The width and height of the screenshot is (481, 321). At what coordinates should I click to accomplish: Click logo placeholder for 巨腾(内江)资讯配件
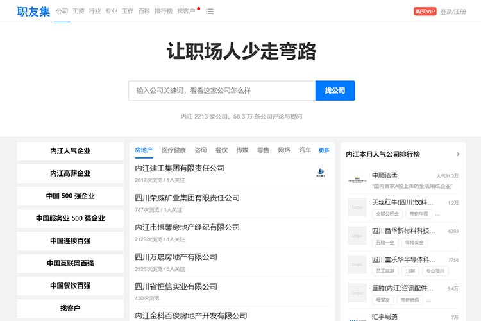357,293
